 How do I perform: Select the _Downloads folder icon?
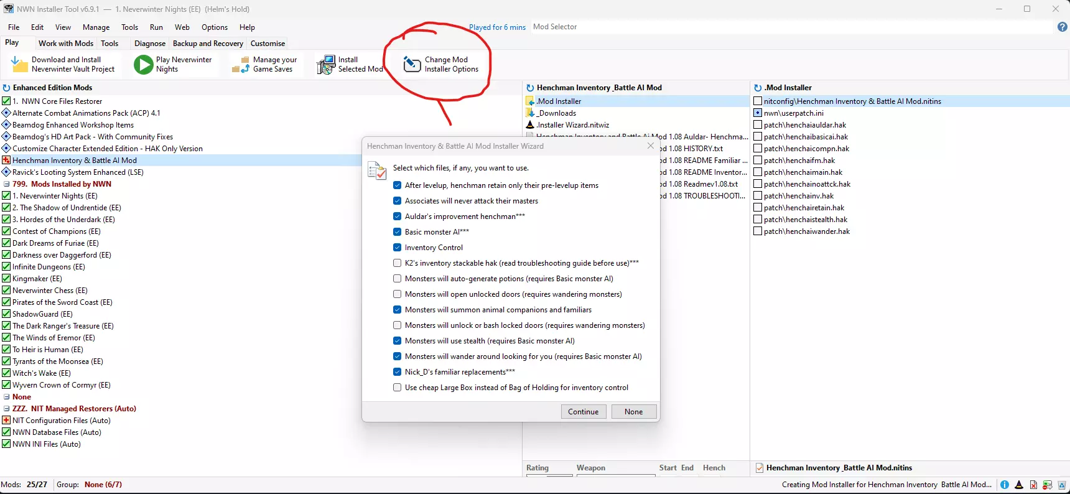pos(530,113)
